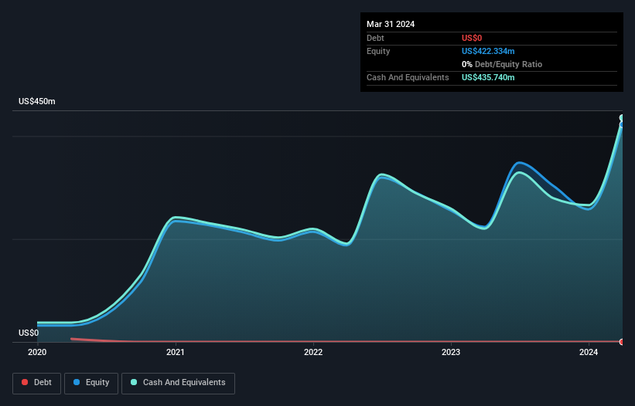Viewport: 635px width, 406px height.
Task: Click the 2021 x-axis label
Action: pos(176,352)
